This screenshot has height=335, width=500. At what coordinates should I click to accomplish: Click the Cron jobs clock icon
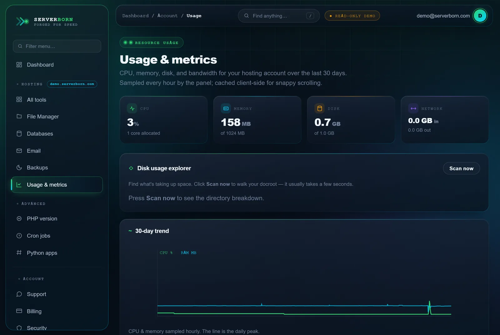pyautogui.click(x=19, y=236)
